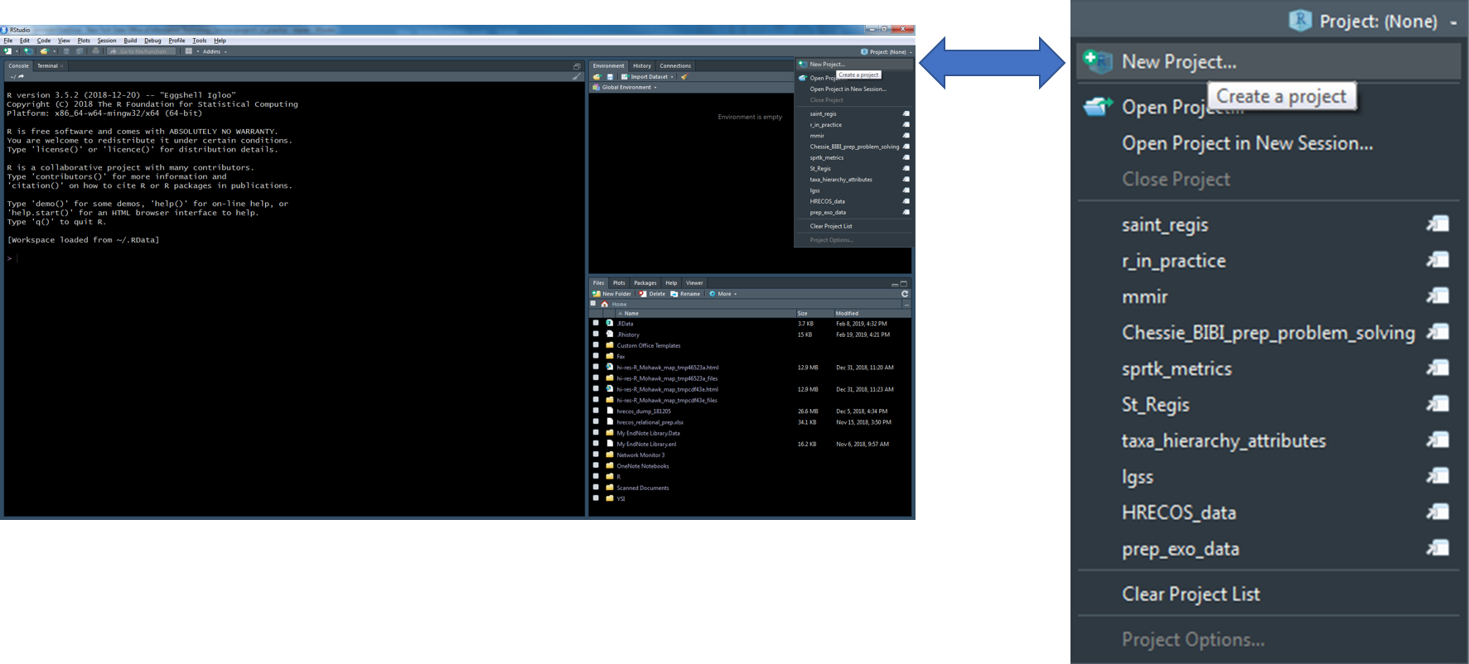Click the Home icon in the Files path bar
1469x664 pixels.
click(x=605, y=304)
